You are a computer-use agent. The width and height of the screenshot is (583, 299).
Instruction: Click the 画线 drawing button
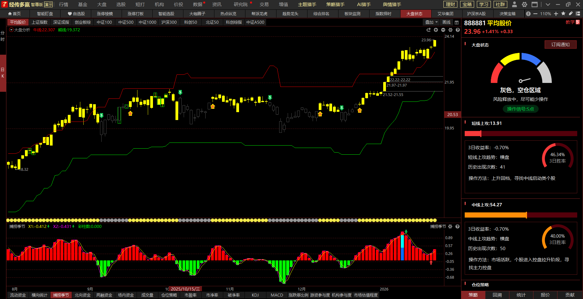click(x=446, y=22)
